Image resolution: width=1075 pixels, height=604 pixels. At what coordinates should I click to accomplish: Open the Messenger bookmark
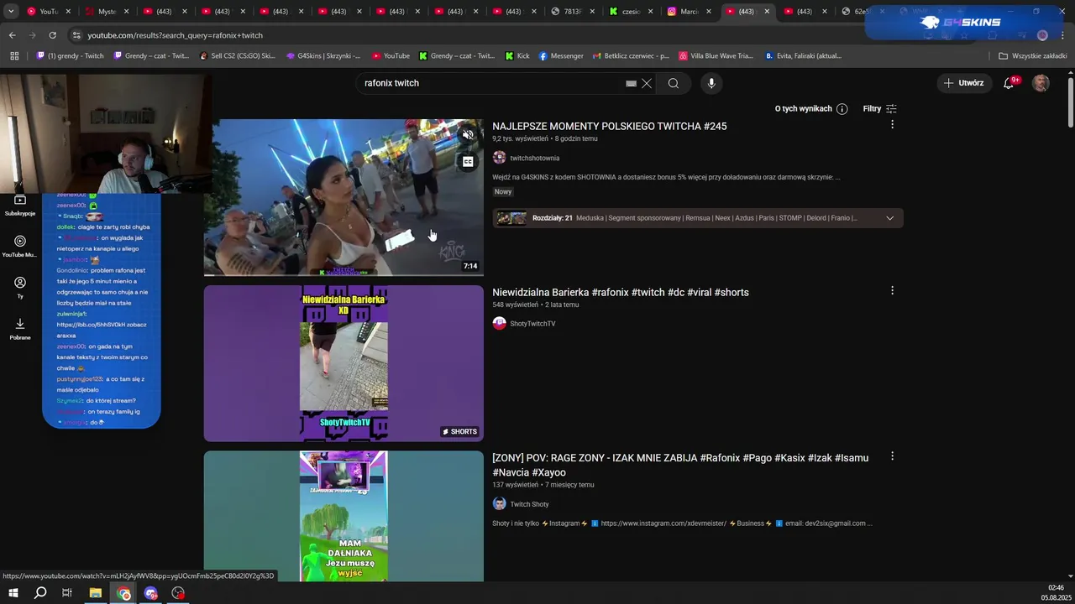click(561, 55)
